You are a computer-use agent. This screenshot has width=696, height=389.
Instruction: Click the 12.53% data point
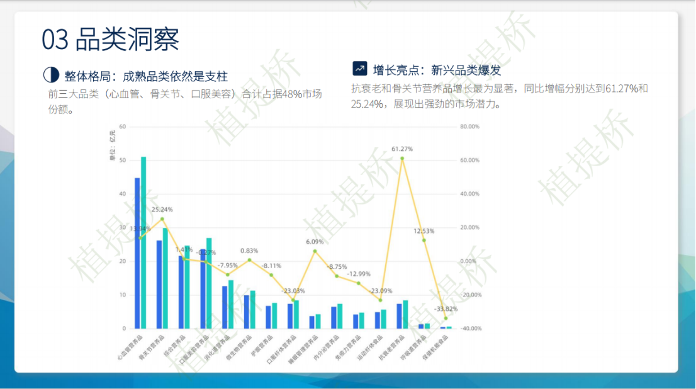coord(424,240)
